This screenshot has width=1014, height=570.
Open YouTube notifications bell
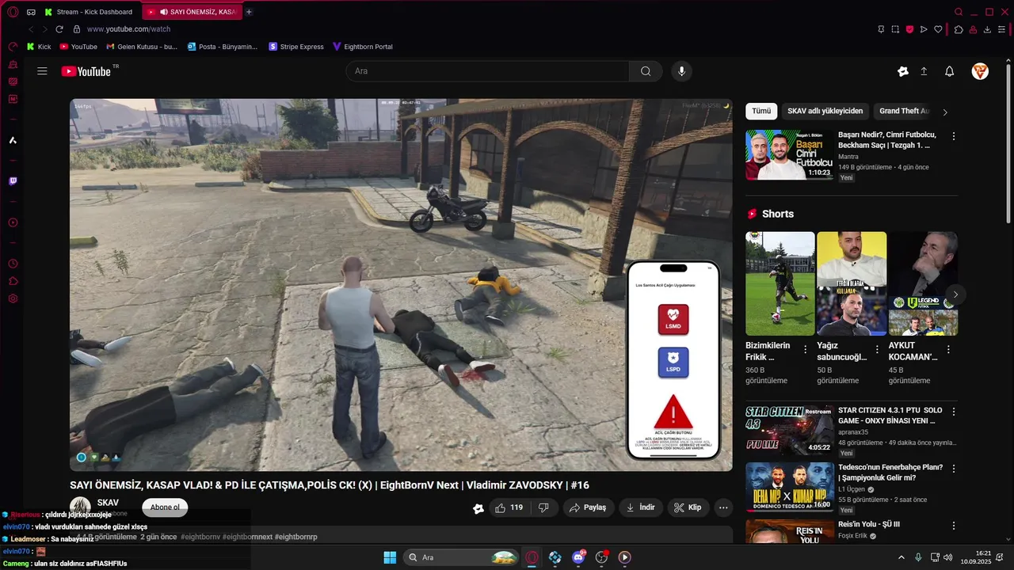(x=949, y=71)
